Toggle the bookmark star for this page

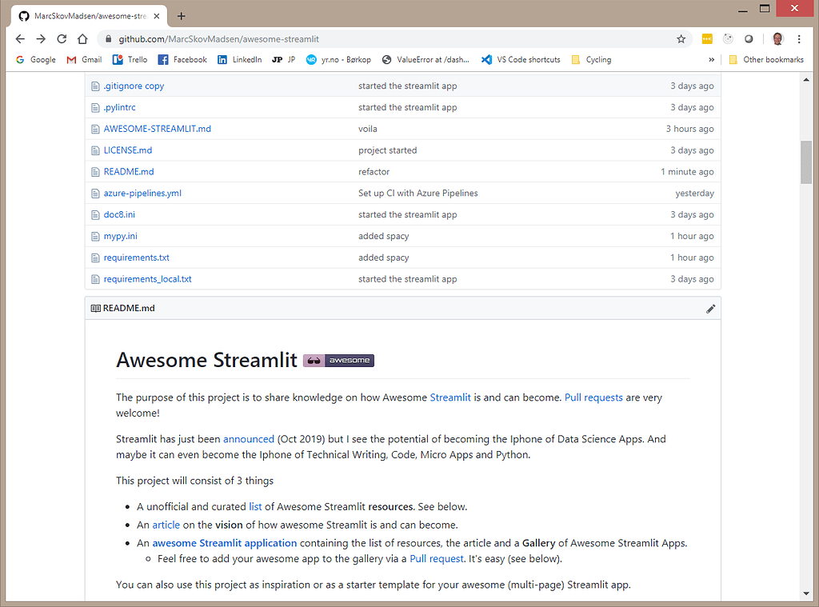click(681, 38)
